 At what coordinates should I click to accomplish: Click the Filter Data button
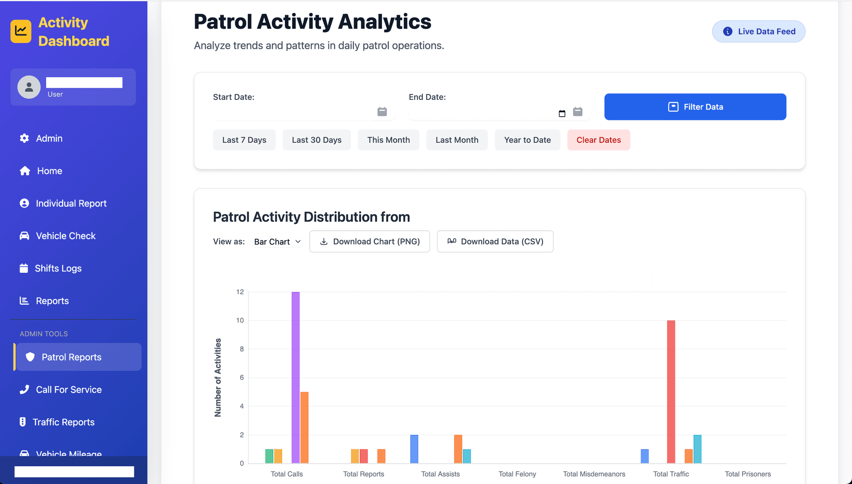tap(695, 106)
